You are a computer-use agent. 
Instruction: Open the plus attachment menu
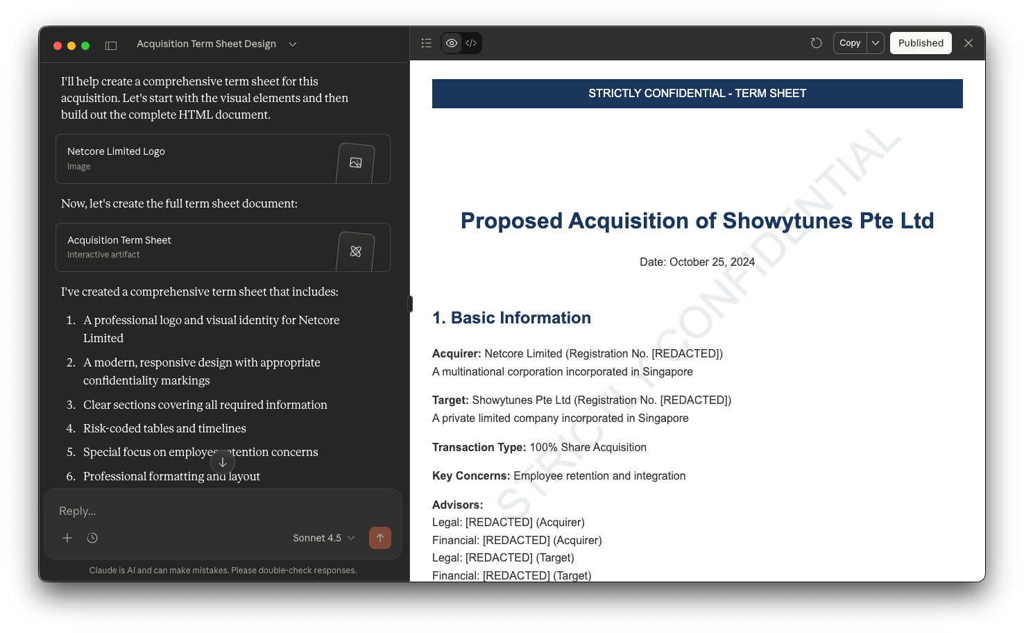67,538
